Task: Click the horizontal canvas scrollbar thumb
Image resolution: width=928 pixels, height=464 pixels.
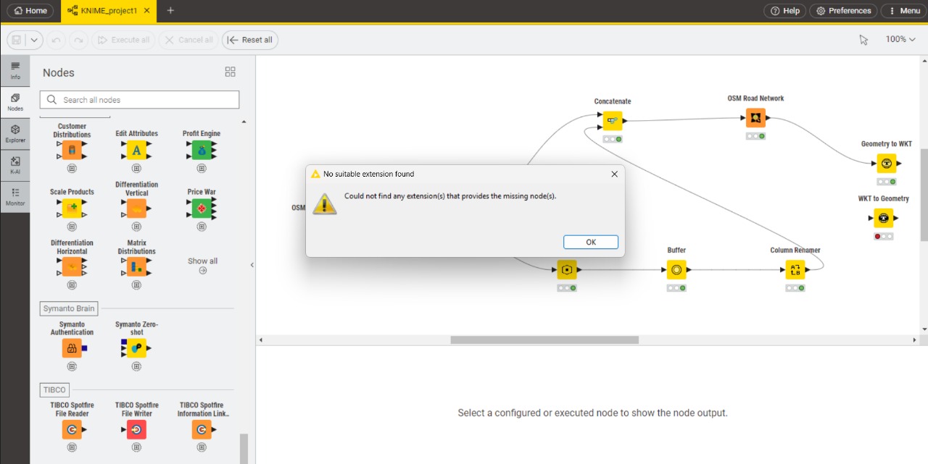Action: (544, 339)
